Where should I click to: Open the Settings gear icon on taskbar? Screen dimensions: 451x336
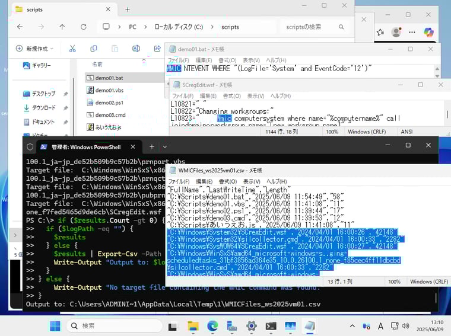(x=251, y=326)
